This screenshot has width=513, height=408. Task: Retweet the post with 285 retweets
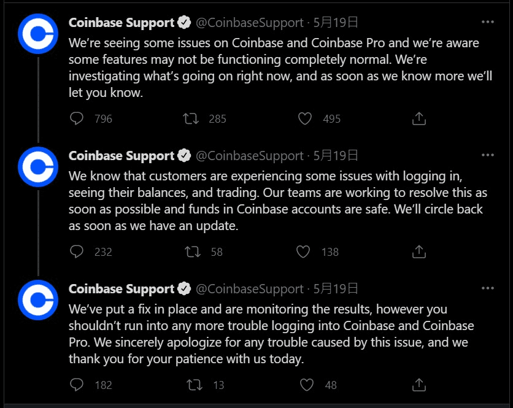tap(191, 118)
